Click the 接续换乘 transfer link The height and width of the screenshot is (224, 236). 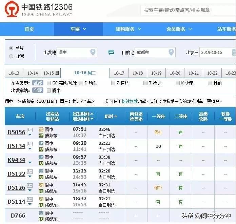pos(130,101)
